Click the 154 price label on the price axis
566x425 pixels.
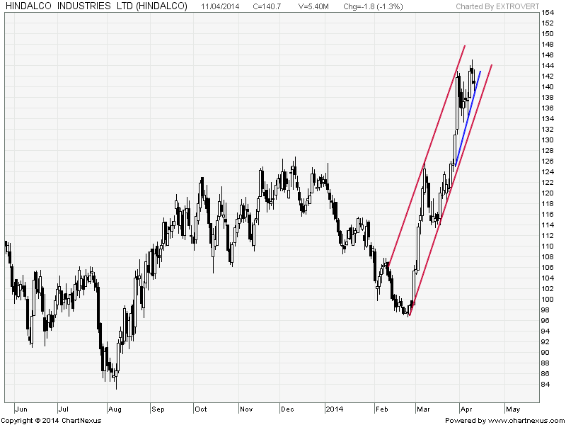(x=548, y=13)
